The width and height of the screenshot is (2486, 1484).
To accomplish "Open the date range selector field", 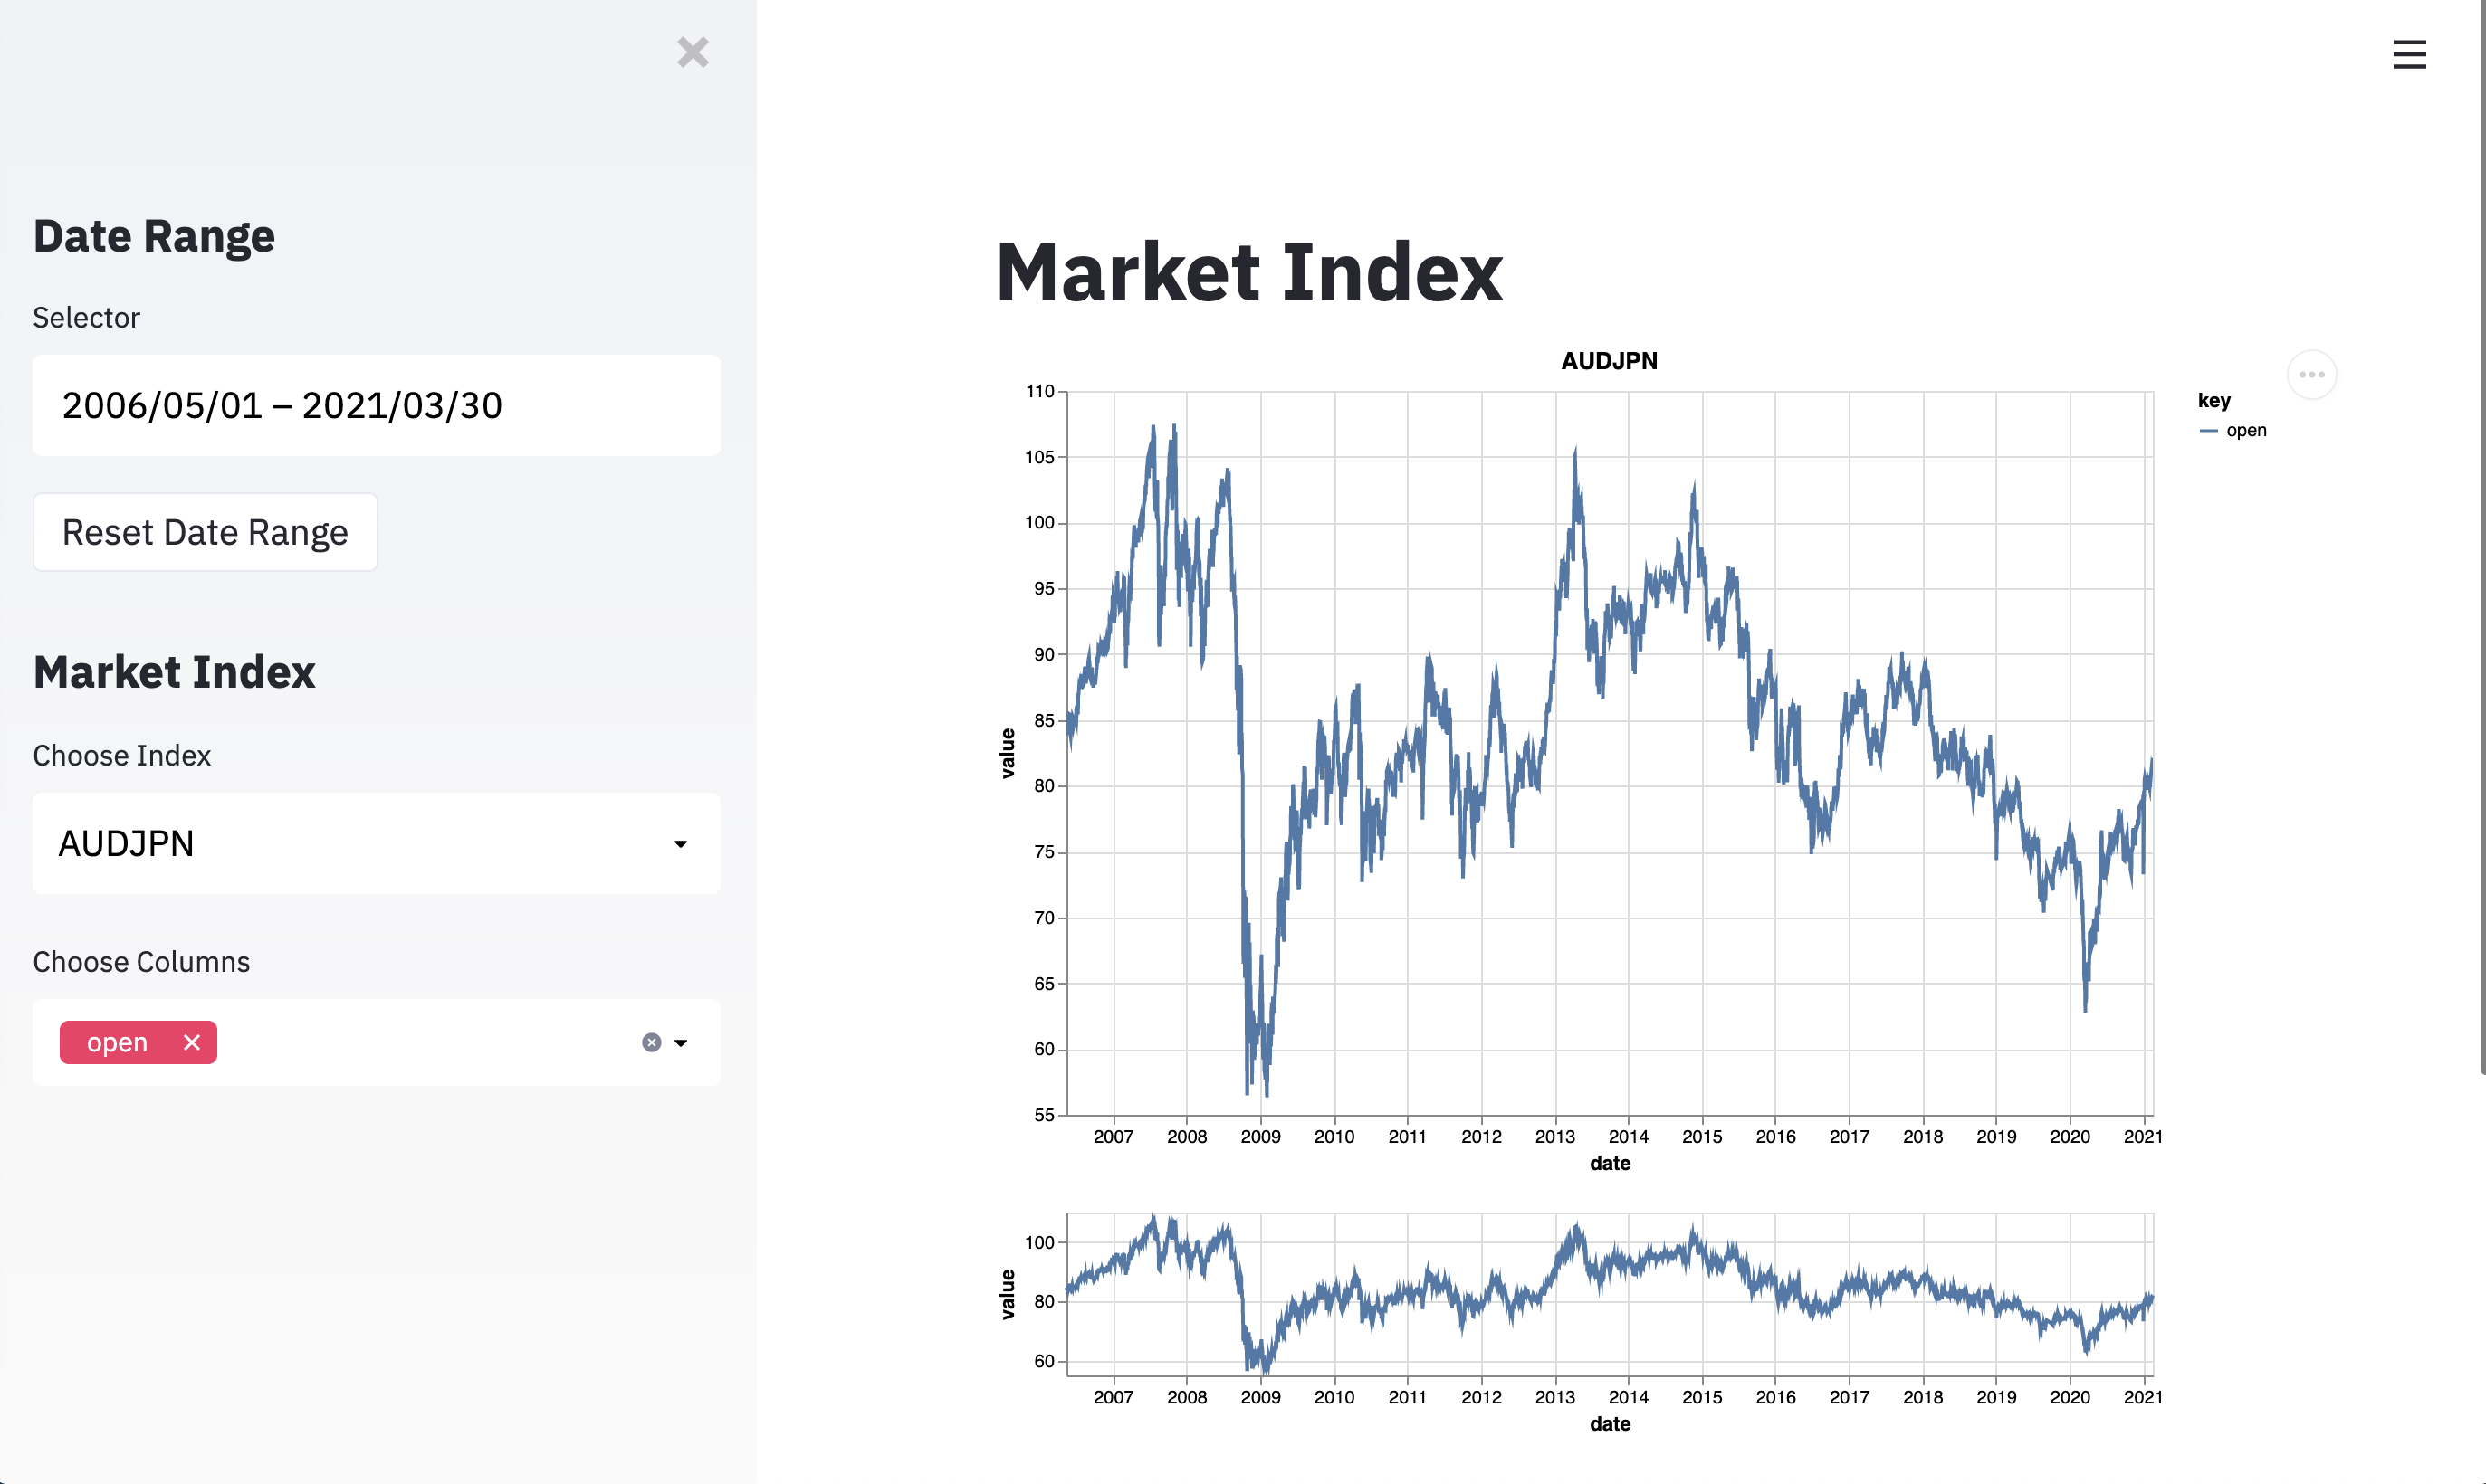I will pos(376,405).
